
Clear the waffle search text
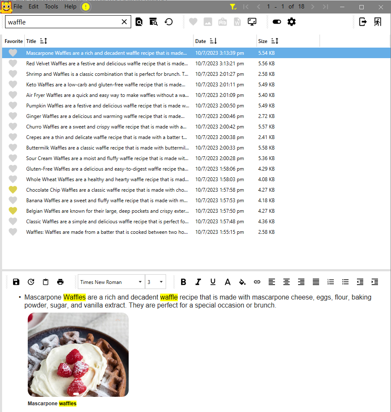tap(124, 22)
